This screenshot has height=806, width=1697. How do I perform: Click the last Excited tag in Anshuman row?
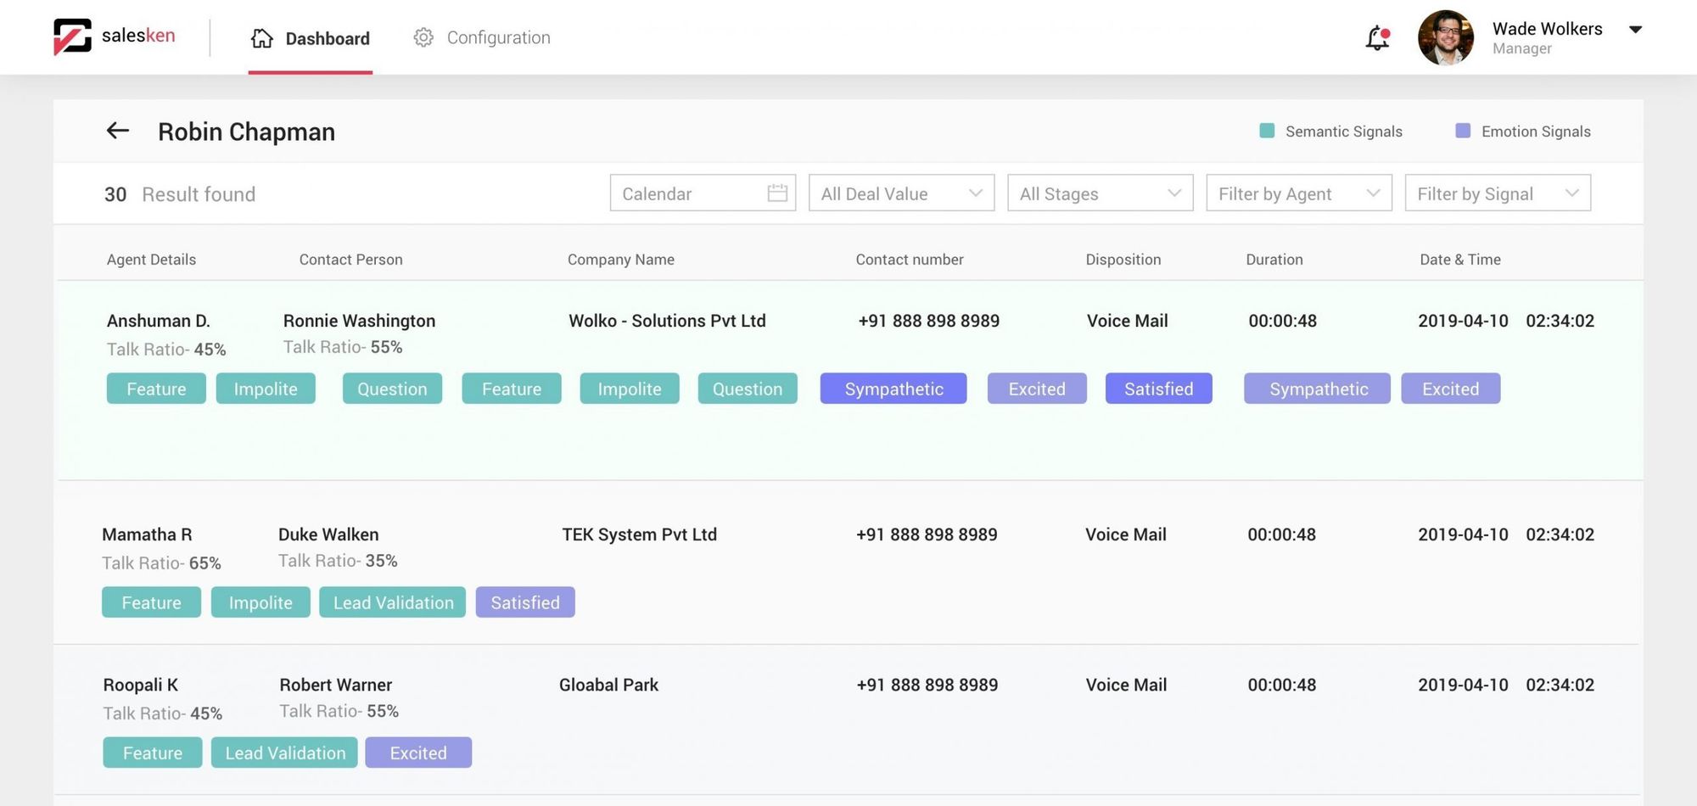[x=1450, y=389]
